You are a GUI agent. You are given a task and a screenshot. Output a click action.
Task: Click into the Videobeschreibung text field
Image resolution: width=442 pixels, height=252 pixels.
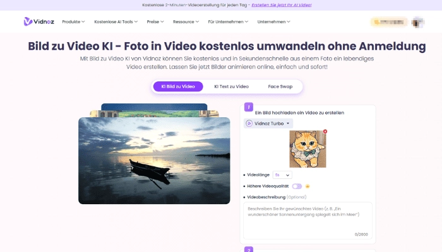click(x=308, y=220)
